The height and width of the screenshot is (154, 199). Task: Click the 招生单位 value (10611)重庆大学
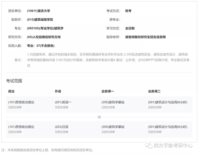tap(39, 11)
